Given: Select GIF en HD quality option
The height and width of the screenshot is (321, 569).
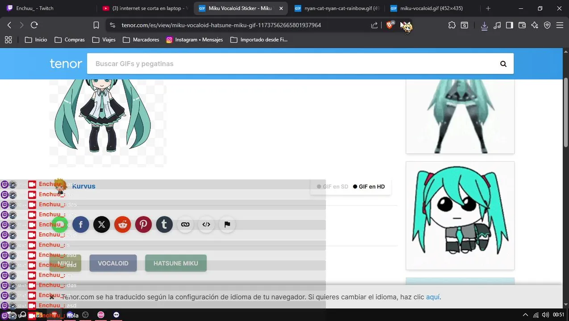Looking at the screenshot, I should tap(369, 187).
